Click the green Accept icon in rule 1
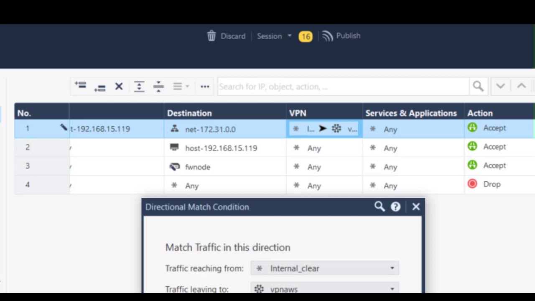The width and height of the screenshot is (535, 301). pos(472,128)
